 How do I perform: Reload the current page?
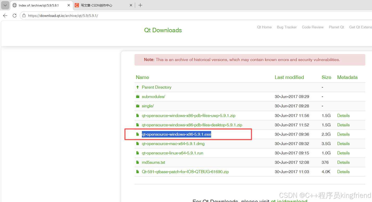click(15, 16)
